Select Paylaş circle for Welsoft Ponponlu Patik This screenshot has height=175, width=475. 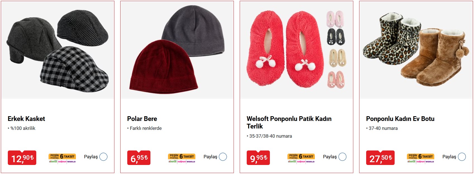coord(342,157)
